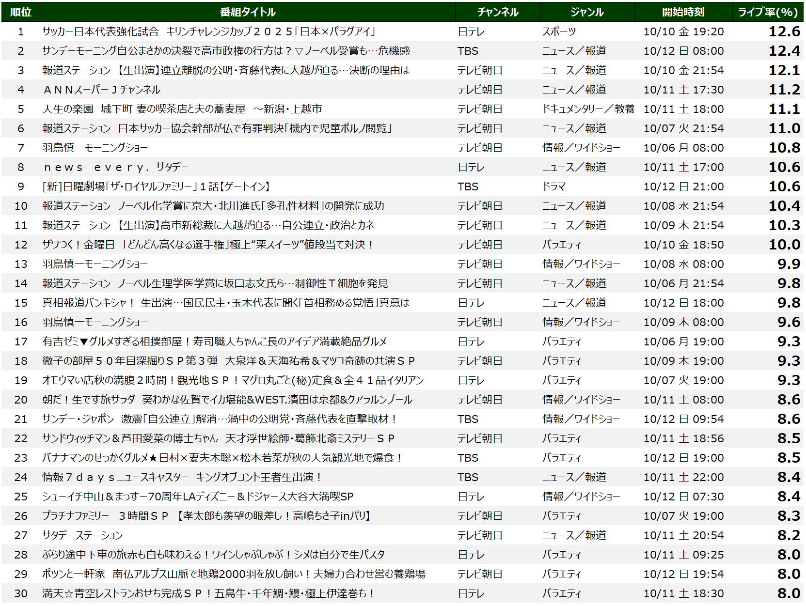The height and width of the screenshot is (606, 806).
Task: Select the news every. サタデー title
Action: pos(116,167)
